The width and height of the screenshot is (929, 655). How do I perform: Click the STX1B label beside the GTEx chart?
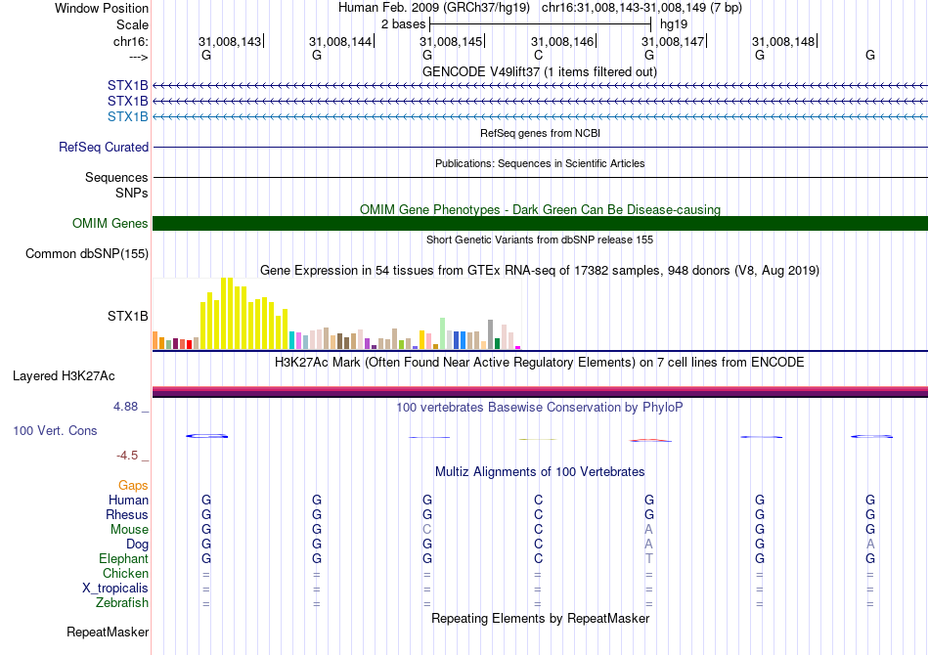pyautogui.click(x=127, y=316)
